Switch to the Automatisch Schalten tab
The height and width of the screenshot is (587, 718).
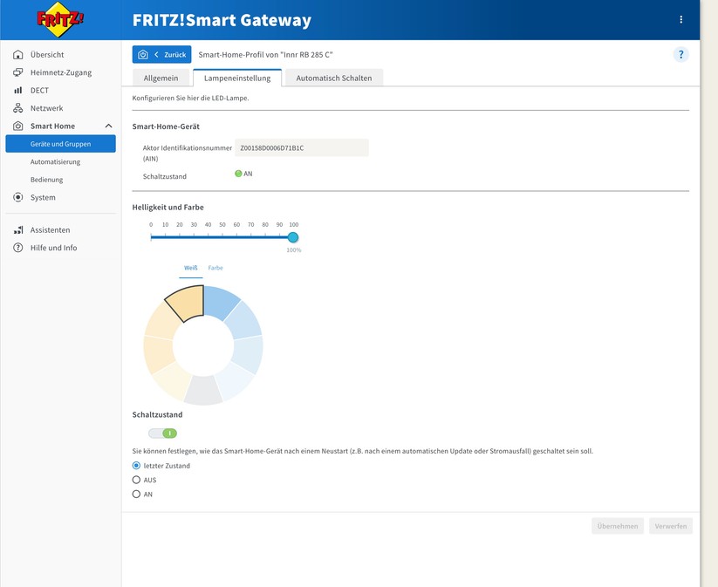[x=335, y=78]
